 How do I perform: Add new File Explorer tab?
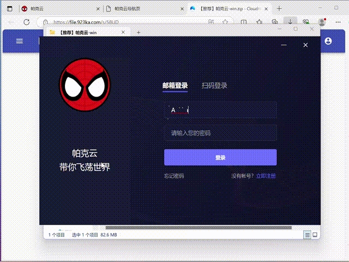pos(139,32)
